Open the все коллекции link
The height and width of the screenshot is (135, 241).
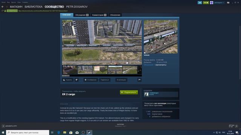tap(160, 103)
